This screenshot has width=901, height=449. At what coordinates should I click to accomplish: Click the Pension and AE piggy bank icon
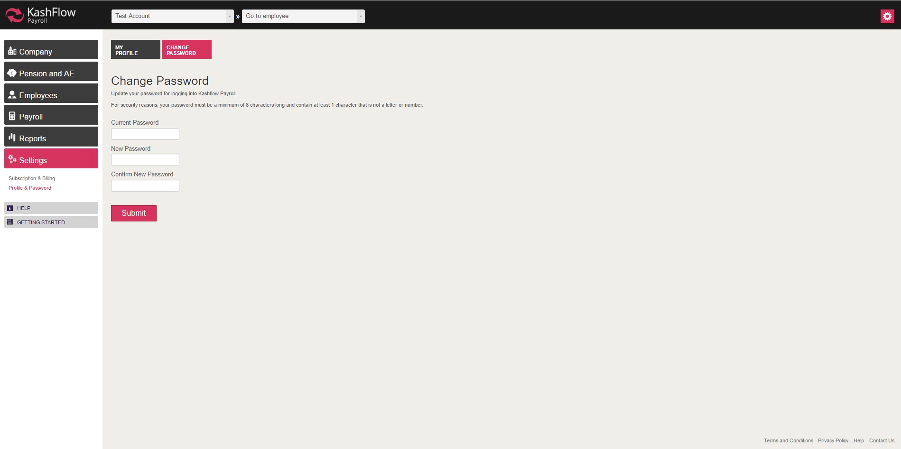12,73
